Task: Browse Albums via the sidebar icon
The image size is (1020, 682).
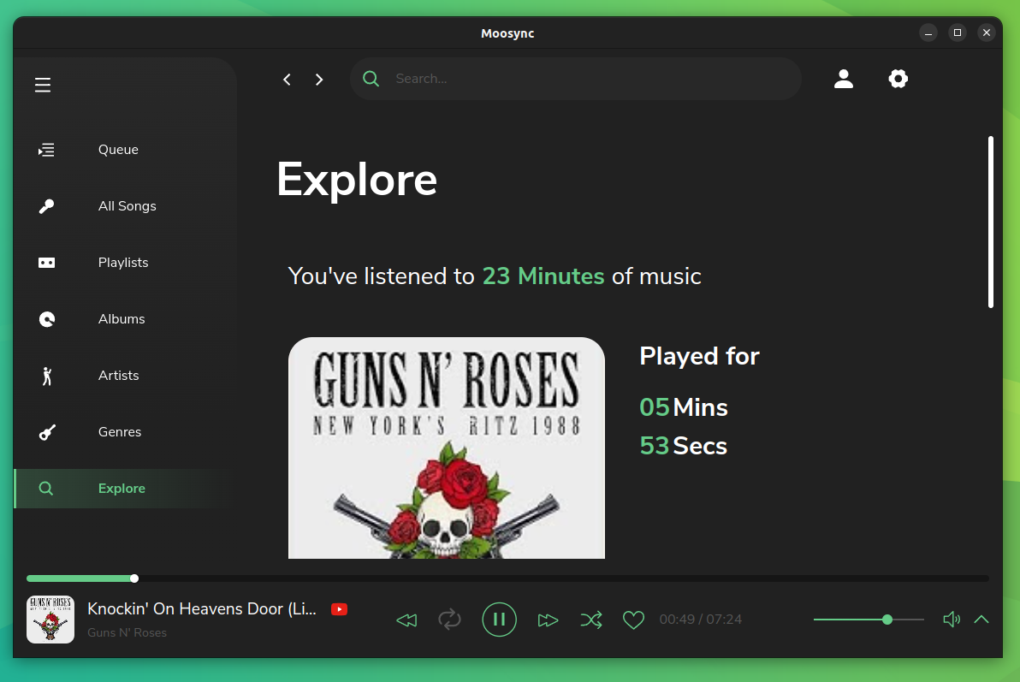Action: 46,318
